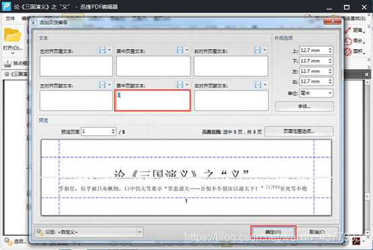Insert macro into left-aligned footer text
Screen dimensions: 373x250
pos(102,85)
